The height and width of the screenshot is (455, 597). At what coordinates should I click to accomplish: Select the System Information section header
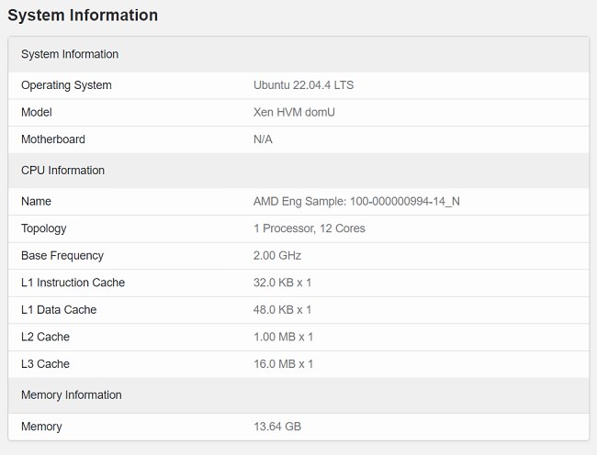point(70,54)
